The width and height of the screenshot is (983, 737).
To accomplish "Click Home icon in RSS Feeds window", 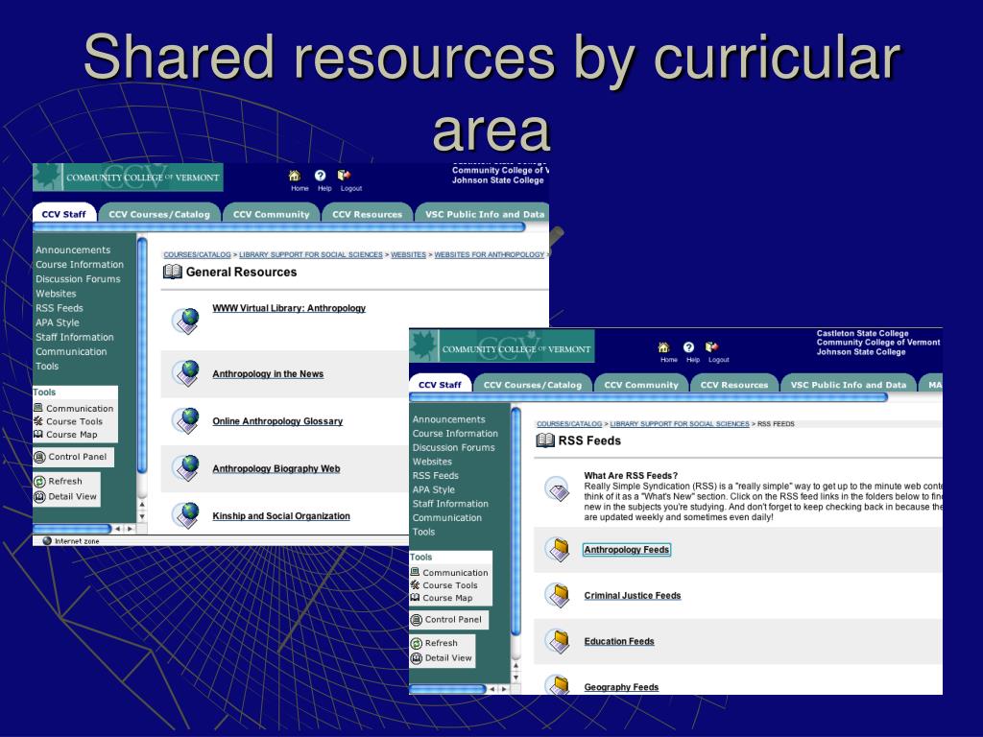I will click(x=664, y=347).
